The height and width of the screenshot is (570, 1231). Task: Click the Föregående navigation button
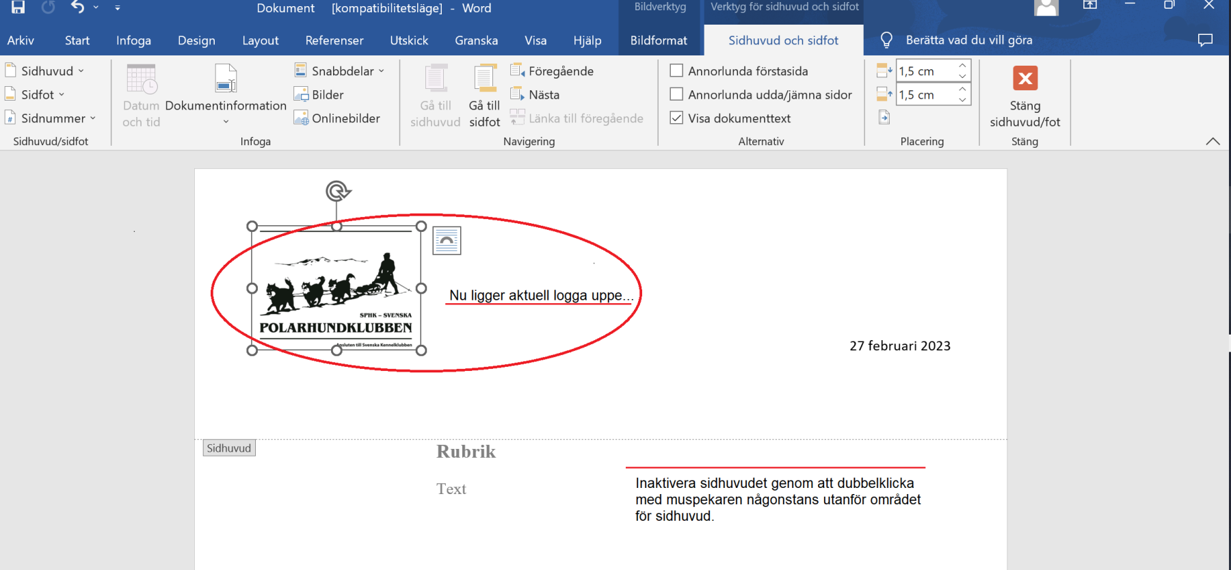point(553,71)
